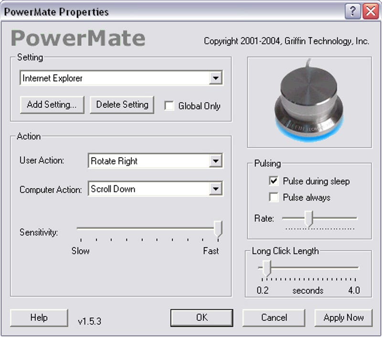Image resolution: width=382 pixels, height=337 pixels.
Task: Open the User Action dropdown
Action: [155, 161]
